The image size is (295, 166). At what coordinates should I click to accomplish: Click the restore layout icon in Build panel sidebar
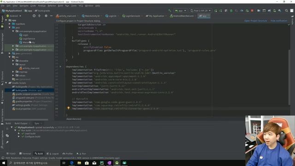coord(7,136)
